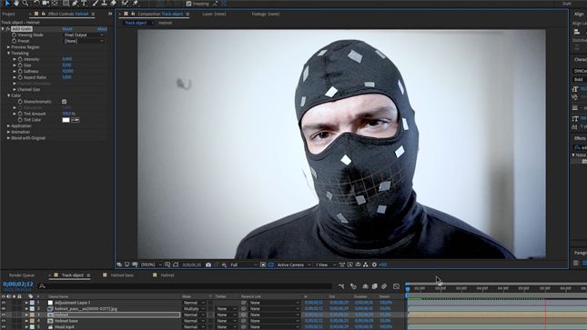
Task: Collapse the Tweaking group
Action: tap(8, 53)
